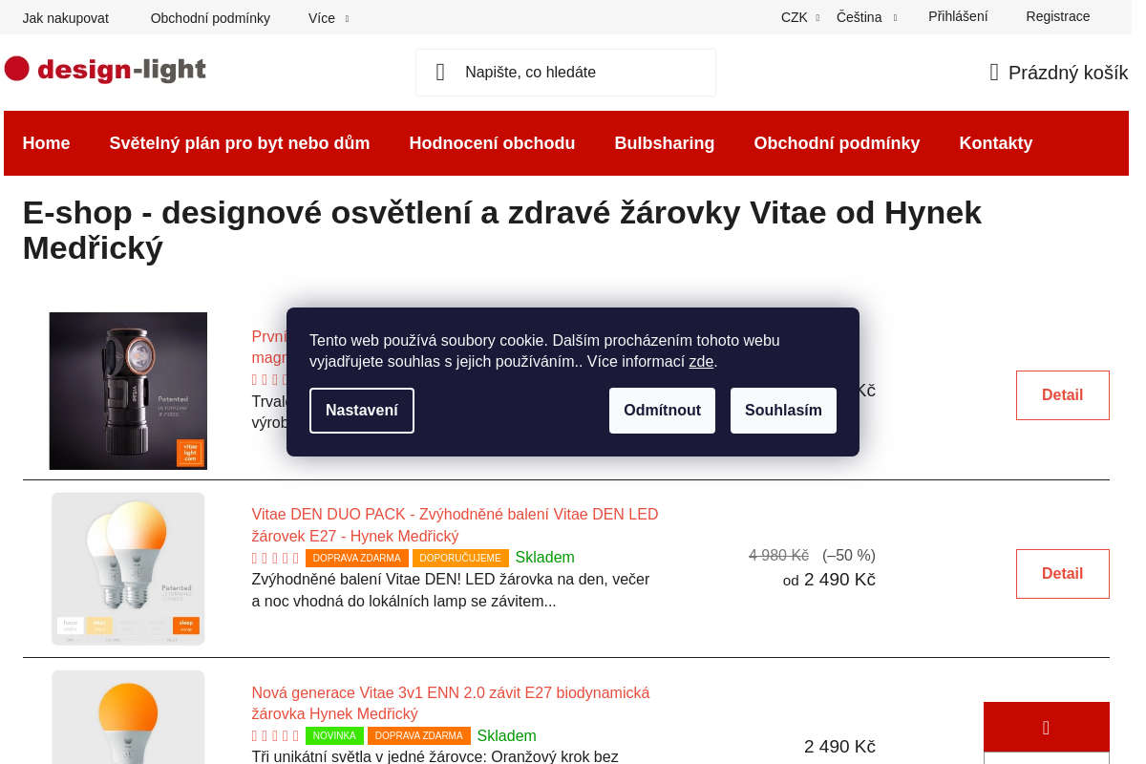Click Souhlasím cookie button
Image resolution: width=1146 pixels, height=764 pixels.
[783, 411]
